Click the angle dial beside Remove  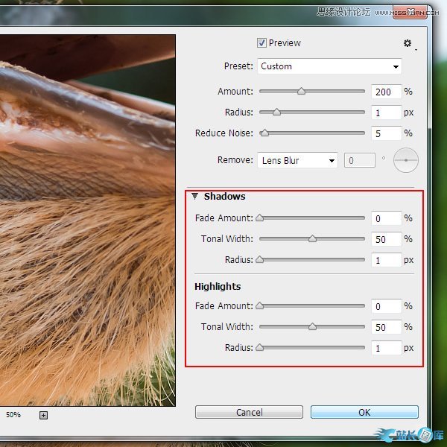point(406,160)
